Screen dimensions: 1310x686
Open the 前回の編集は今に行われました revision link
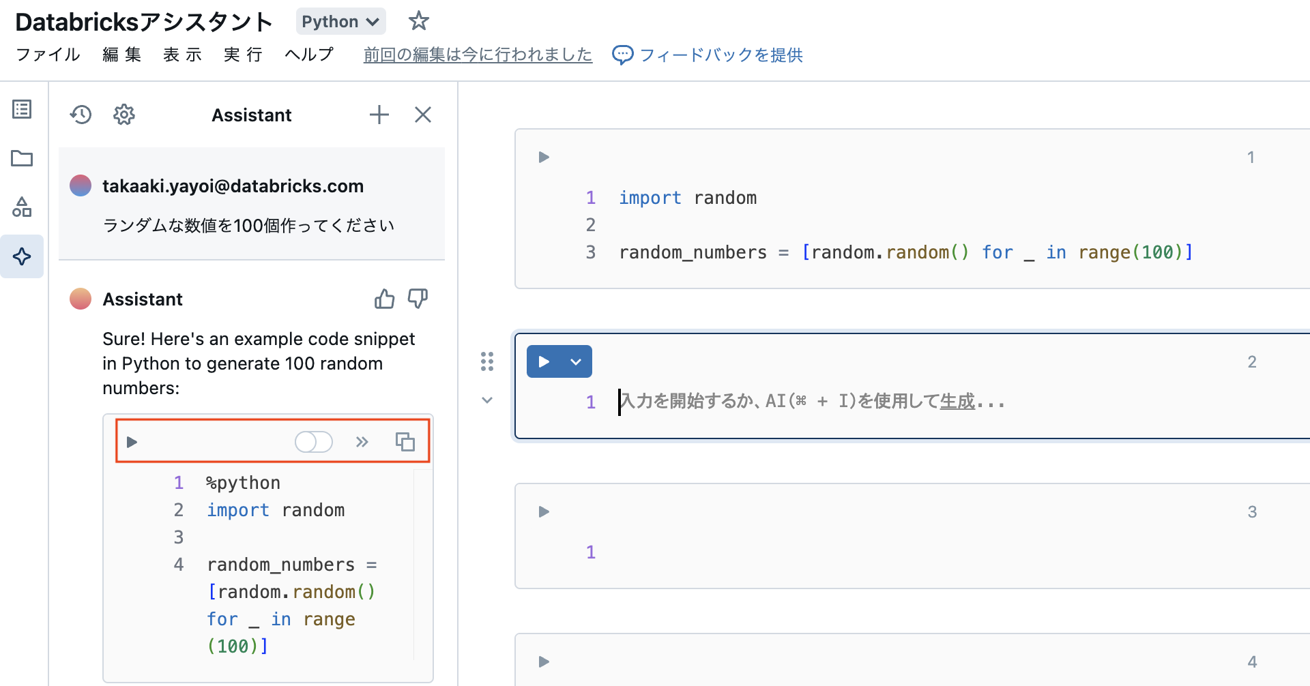point(478,55)
